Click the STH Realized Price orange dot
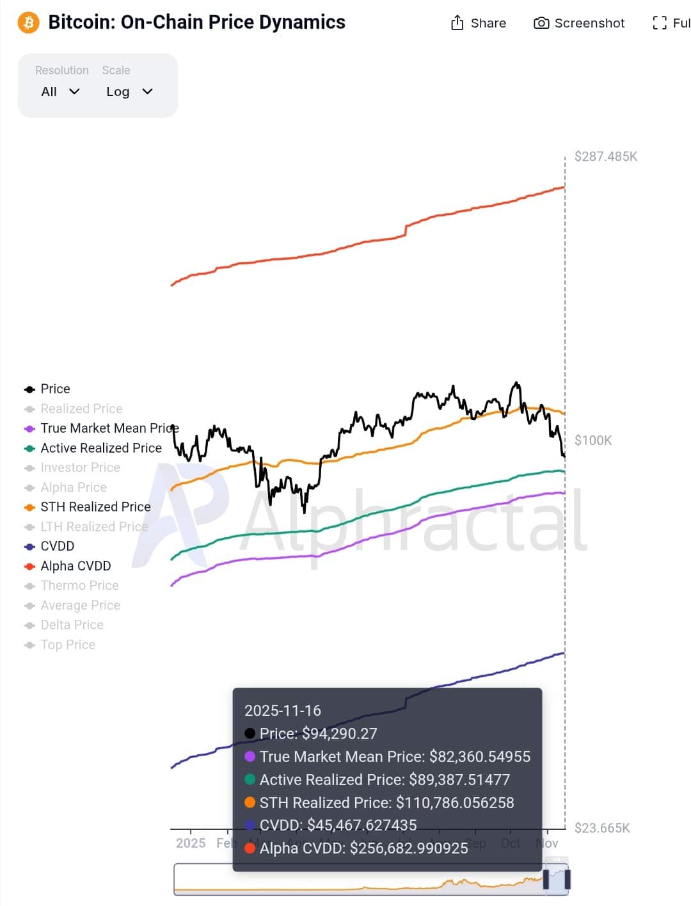Viewport: 691px width, 906px height. point(28,506)
